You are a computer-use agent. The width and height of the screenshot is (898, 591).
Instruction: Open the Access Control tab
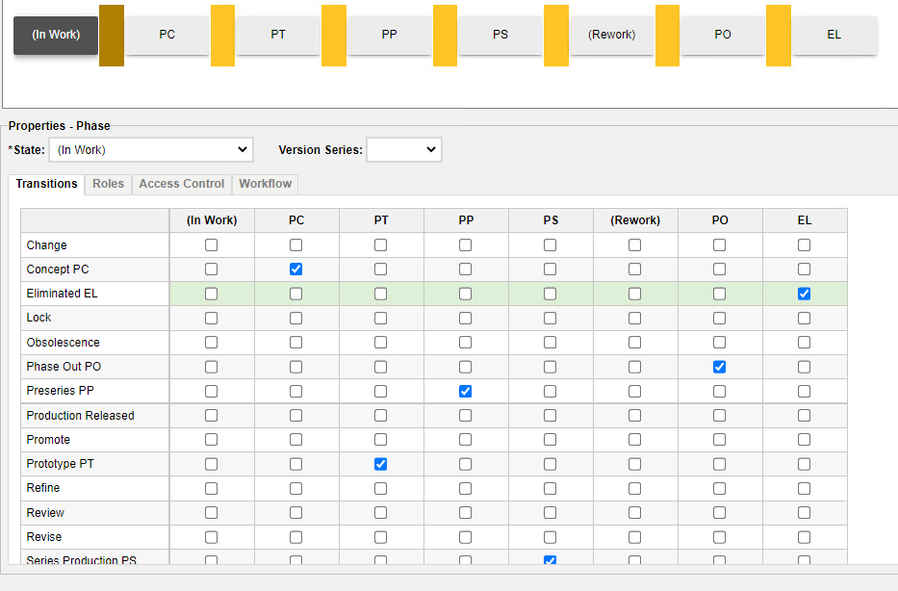181,183
